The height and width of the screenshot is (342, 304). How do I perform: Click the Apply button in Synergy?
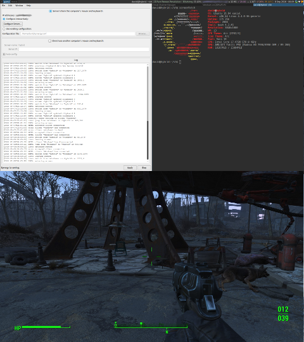pyautogui.click(x=130, y=168)
